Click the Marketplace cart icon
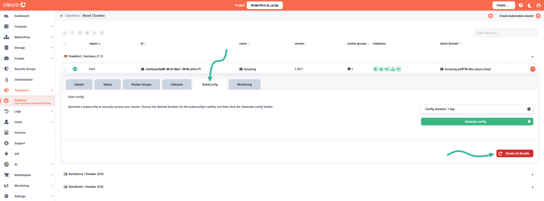 click(6, 175)
